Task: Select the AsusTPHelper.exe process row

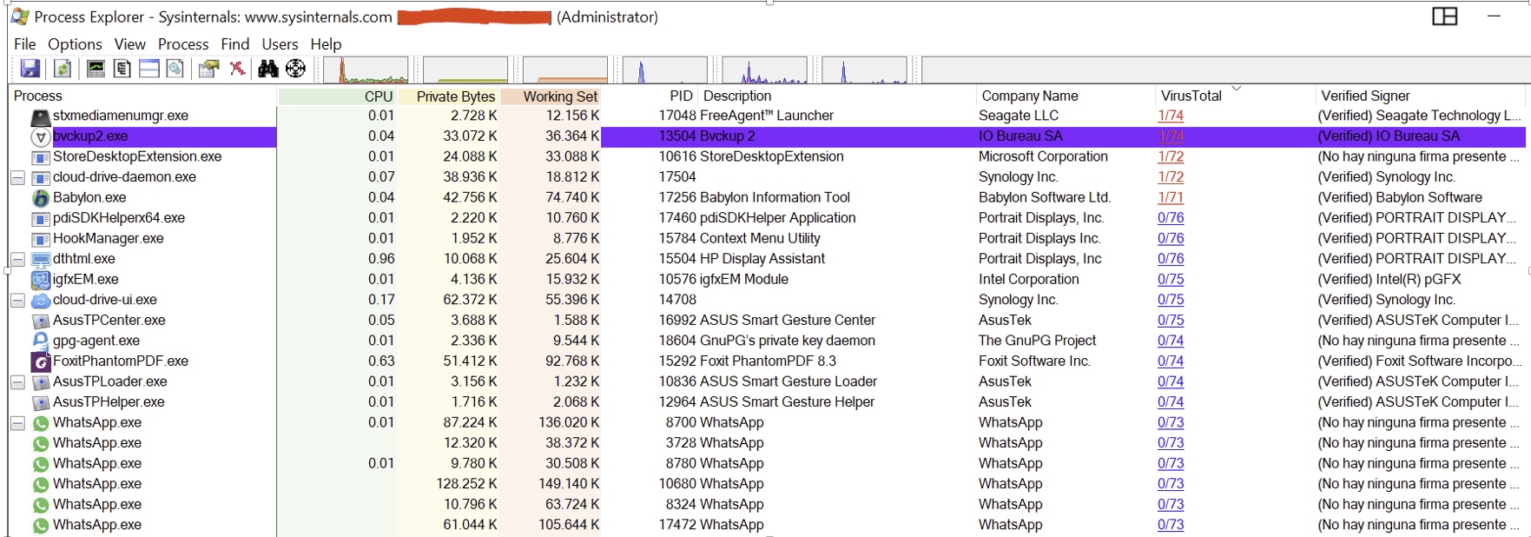Action: (x=767, y=402)
